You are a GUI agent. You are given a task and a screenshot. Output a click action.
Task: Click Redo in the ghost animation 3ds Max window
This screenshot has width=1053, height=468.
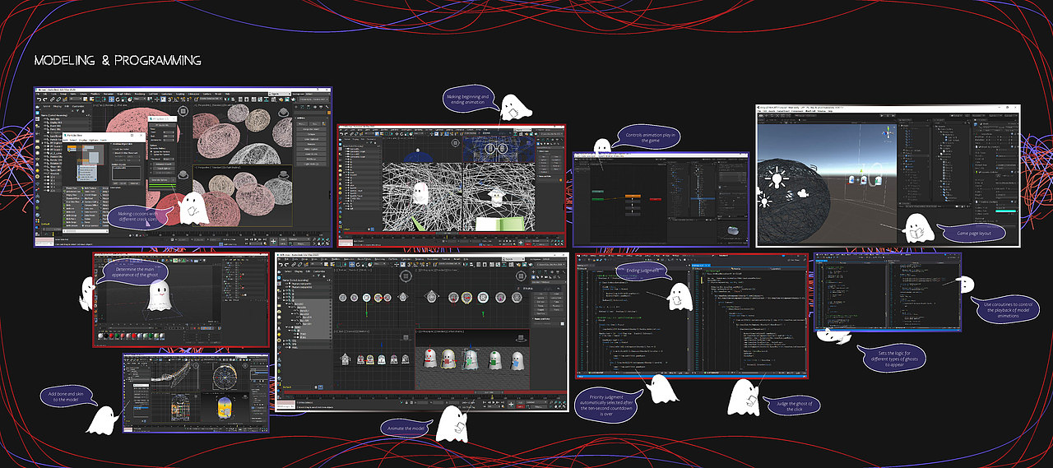pos(287,264)
